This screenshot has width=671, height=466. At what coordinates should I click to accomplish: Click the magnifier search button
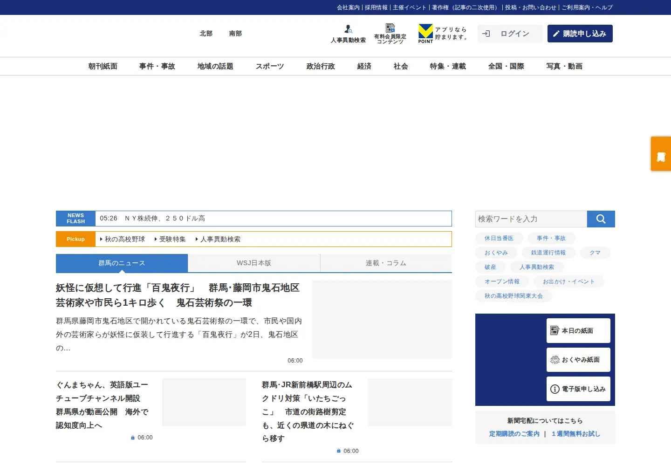601,219
